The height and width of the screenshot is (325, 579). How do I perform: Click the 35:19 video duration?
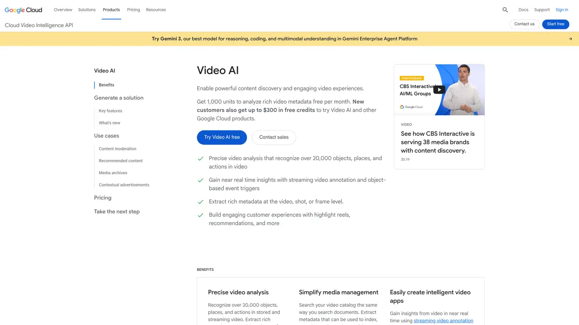pos(405,159)
